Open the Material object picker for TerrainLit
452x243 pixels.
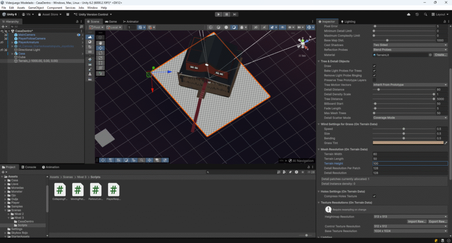coord(430,55)
